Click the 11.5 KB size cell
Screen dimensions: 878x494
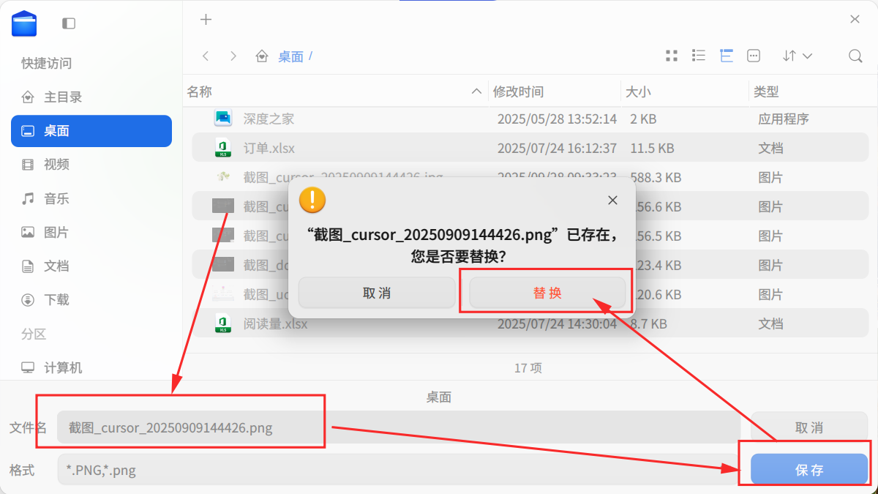coord(652,148)
